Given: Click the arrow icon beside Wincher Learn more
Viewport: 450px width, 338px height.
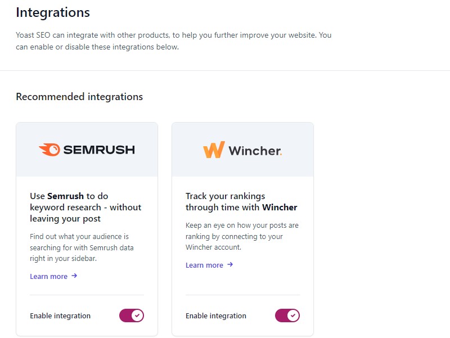Looking at the screenshot, I should click(230, 264).
